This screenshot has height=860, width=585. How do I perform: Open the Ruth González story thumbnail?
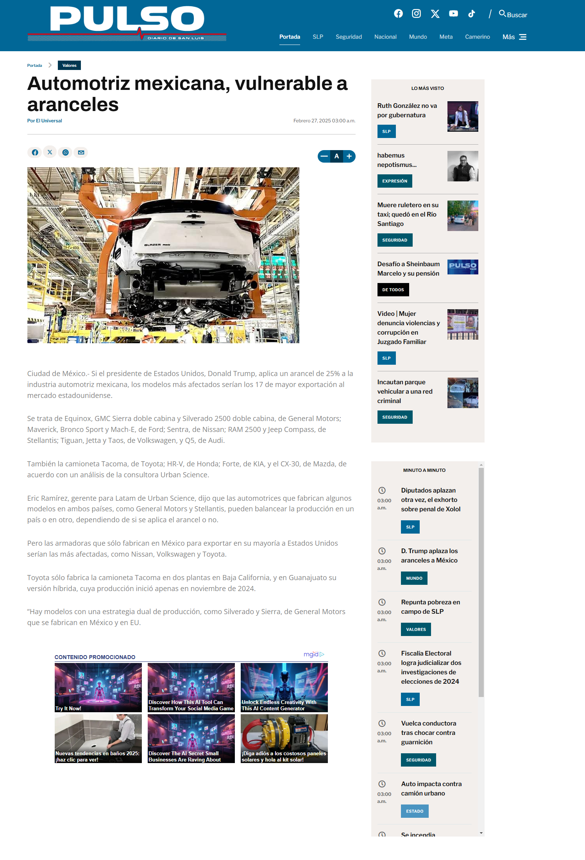click(463, 116)
